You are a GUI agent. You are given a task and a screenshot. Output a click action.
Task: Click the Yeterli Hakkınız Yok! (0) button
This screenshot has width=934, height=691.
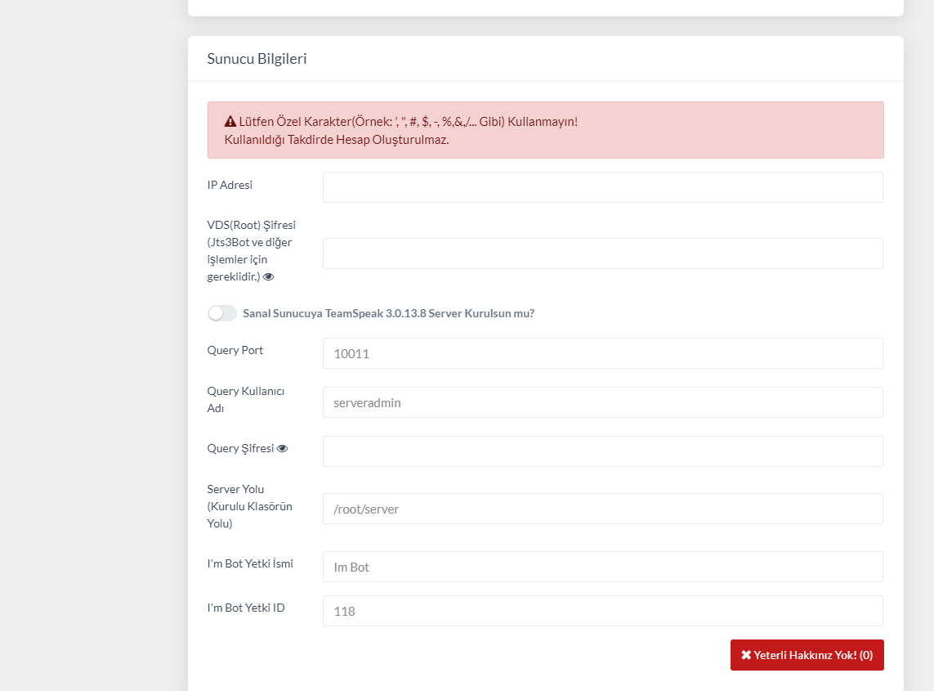tap(807, 655)
